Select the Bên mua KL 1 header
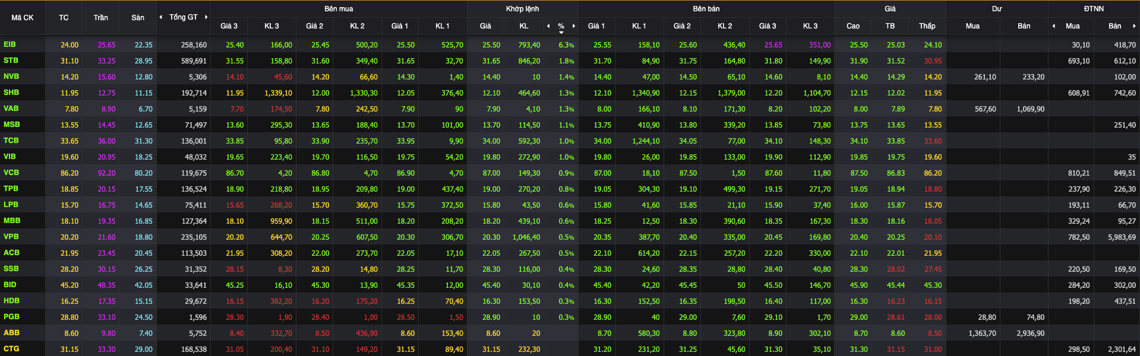Viewport: 1140px width, 356px height. coord(443,26)
